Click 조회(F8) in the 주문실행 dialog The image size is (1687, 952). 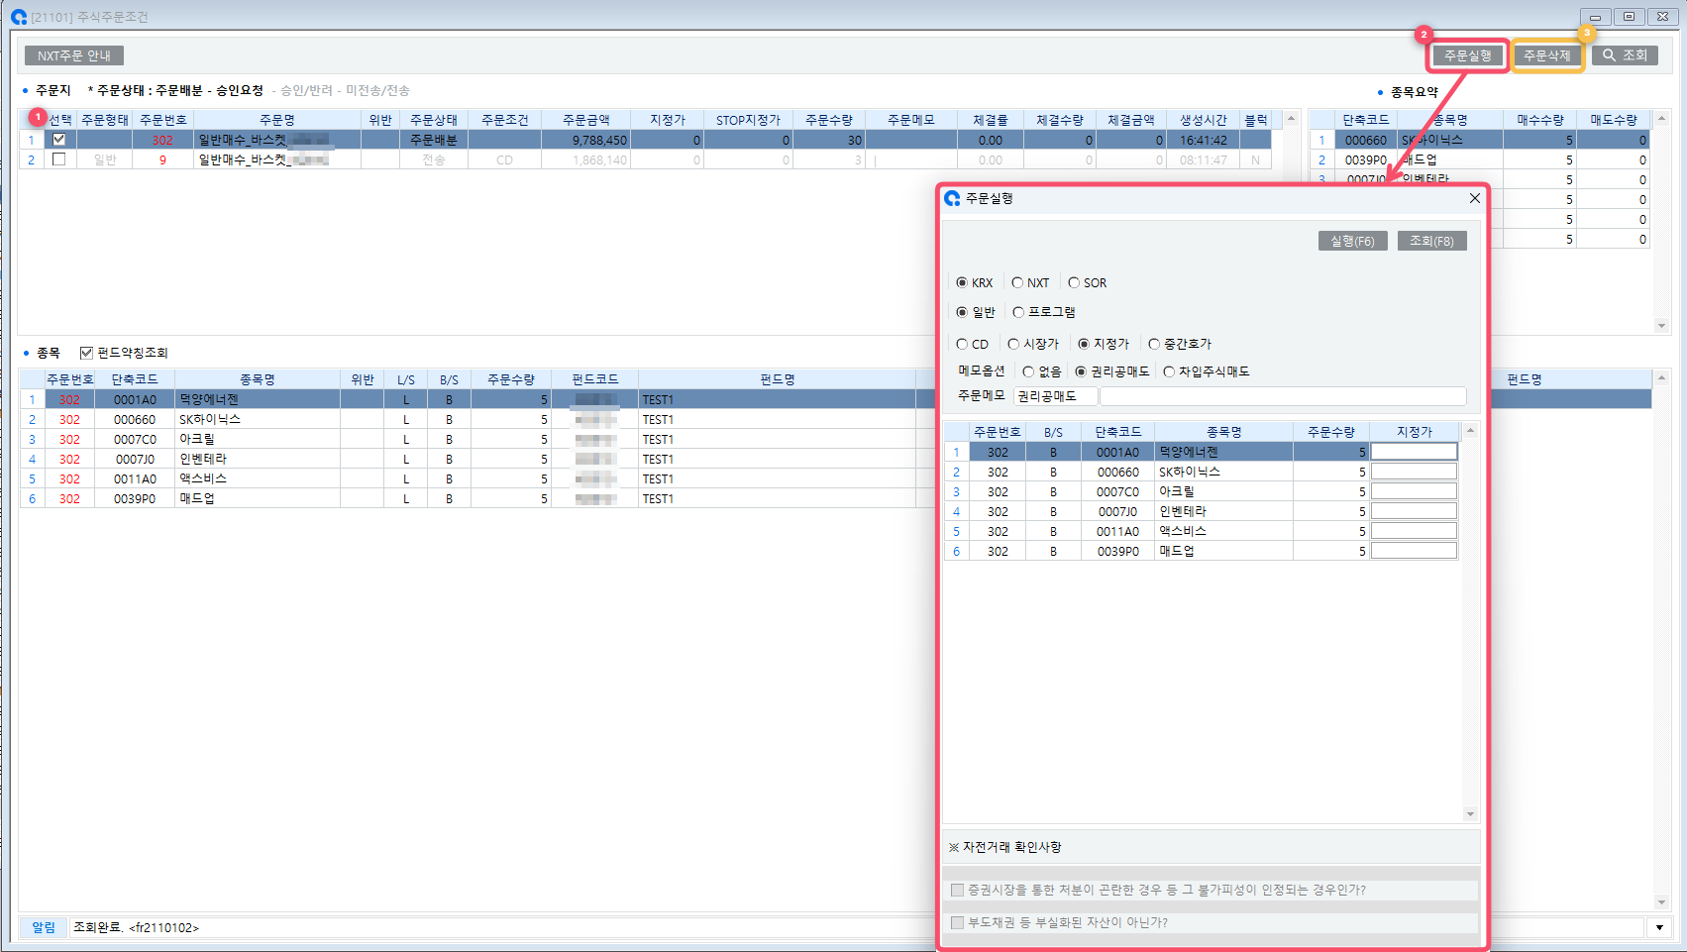1431,241
